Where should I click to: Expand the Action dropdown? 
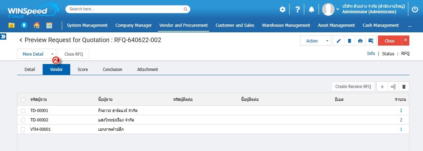tap(327, 41)
